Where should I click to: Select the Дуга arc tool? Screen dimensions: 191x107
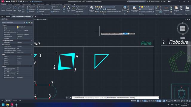(19, 9)
